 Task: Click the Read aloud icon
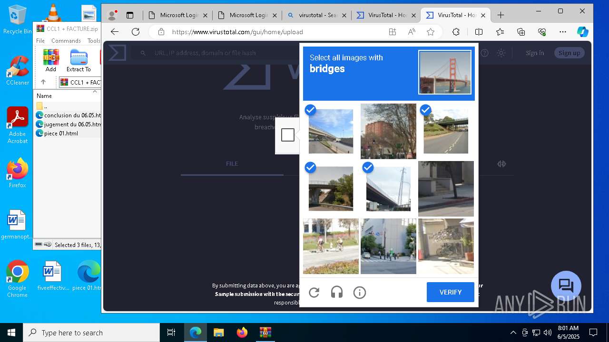click(412, 32)
